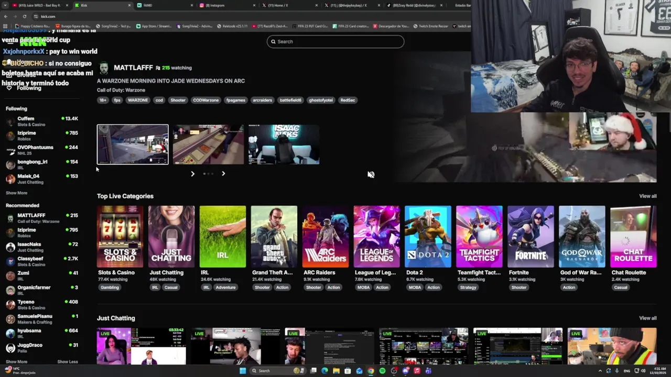Open Paletools bookmark in bookmarks bar
671x377 pixels.
tap(232, 26)
